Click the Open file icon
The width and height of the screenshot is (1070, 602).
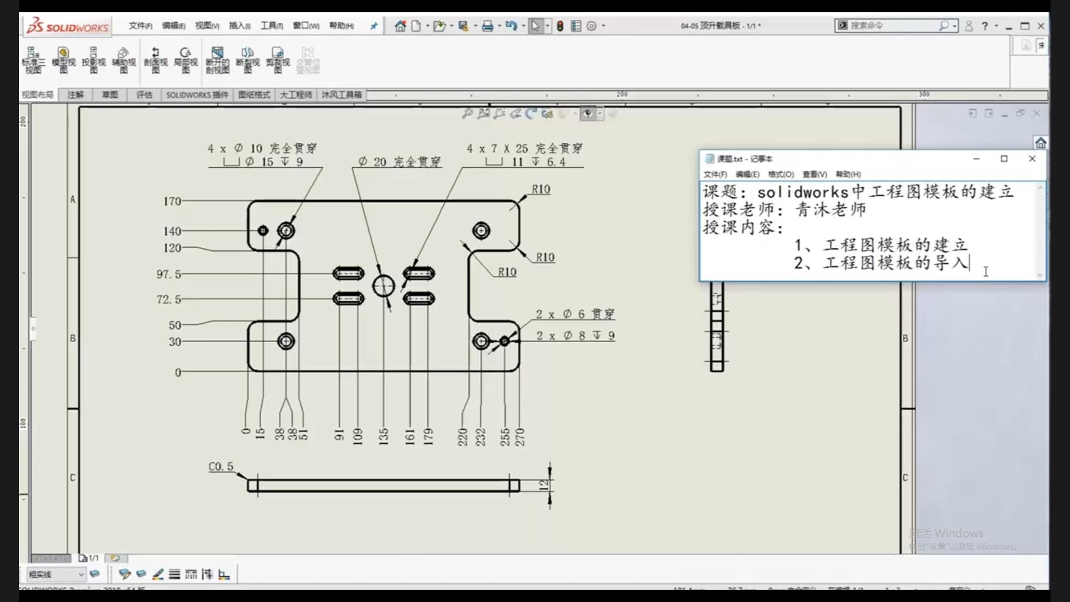click(x=439, y=26)
